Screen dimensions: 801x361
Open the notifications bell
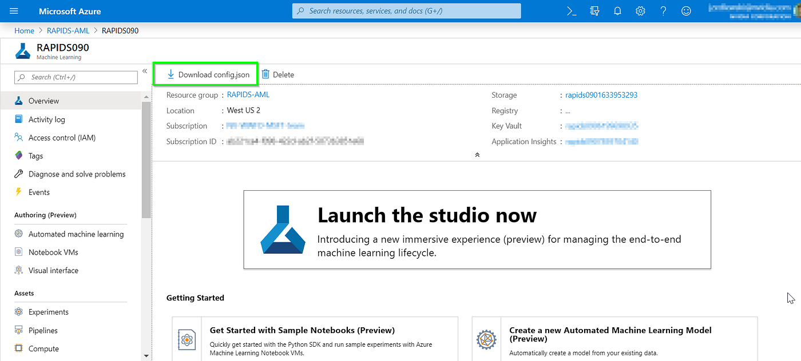617,11
